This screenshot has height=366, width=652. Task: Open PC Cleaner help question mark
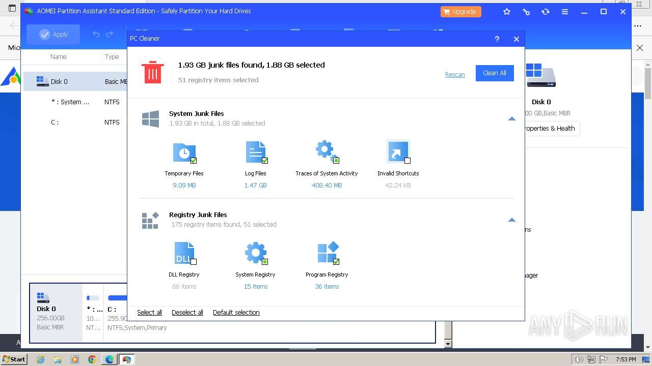tap(497, 39)
